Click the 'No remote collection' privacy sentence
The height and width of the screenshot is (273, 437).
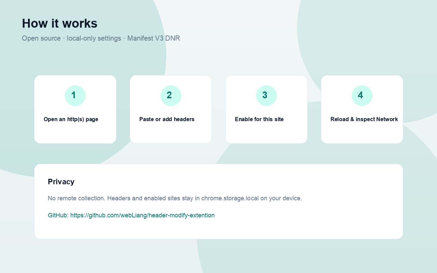[175, 198]
